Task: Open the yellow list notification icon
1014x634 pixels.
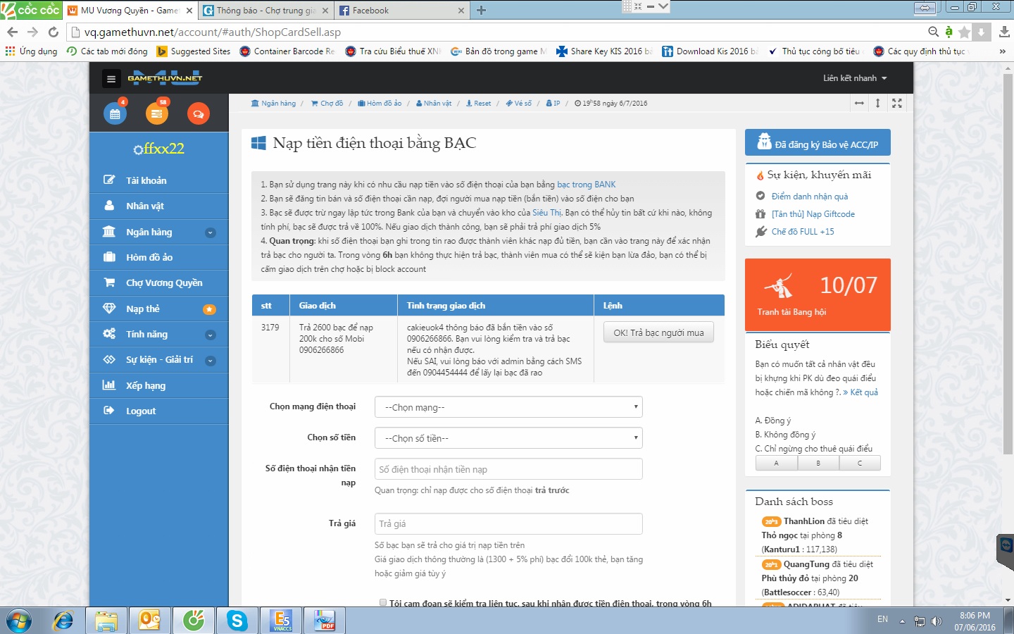Action: (x=156, y=113)
